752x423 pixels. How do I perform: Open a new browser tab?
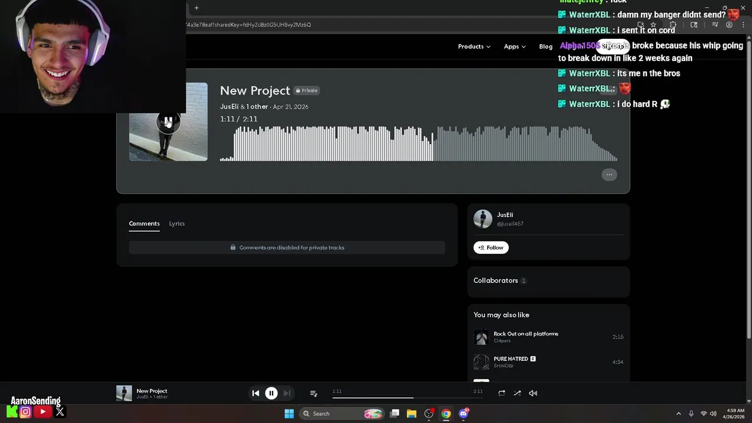196,8
